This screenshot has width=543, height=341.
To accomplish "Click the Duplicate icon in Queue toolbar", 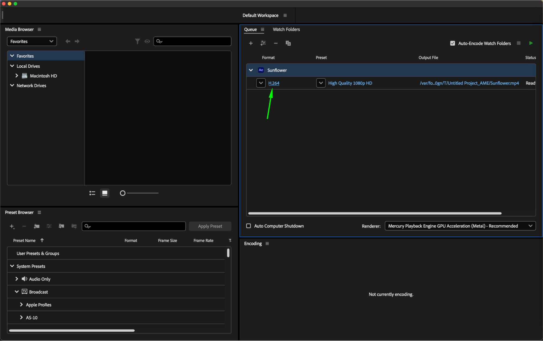I will pos(288,43).
